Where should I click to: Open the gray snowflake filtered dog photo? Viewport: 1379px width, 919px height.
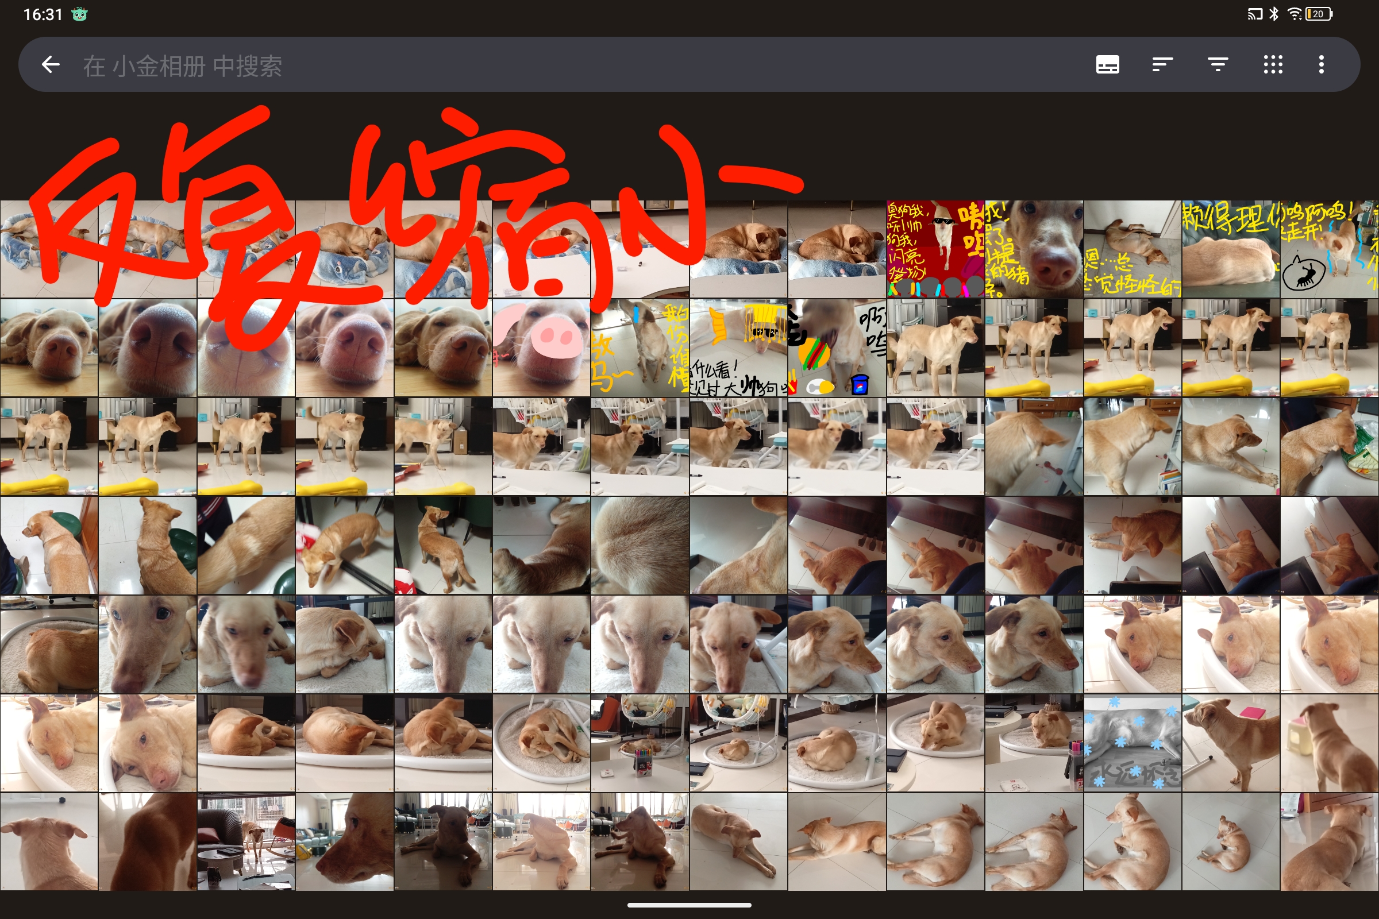[1132, 743]
